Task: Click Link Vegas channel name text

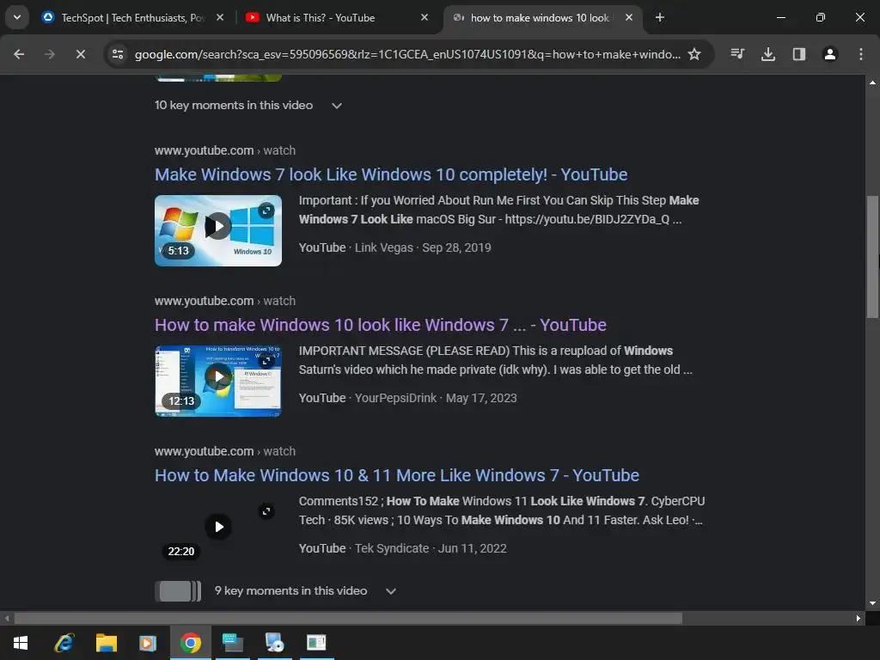Action: click(384, 247)
